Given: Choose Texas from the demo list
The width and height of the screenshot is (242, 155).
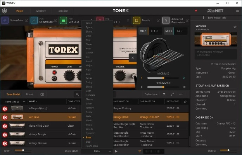Looking at the screenshot, I should 89,77.
